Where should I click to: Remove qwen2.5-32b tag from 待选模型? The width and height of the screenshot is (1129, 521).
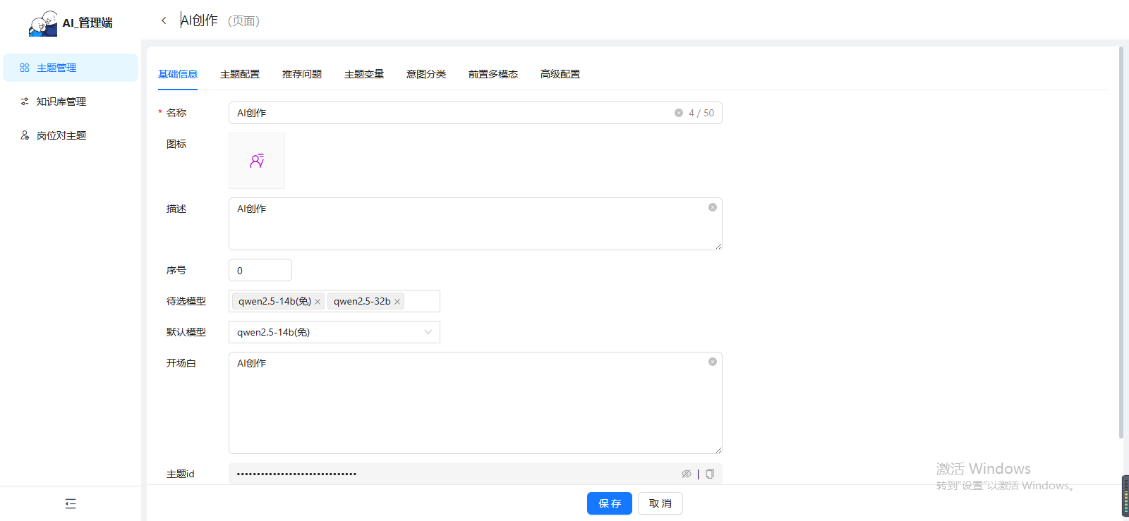(397, 302)
